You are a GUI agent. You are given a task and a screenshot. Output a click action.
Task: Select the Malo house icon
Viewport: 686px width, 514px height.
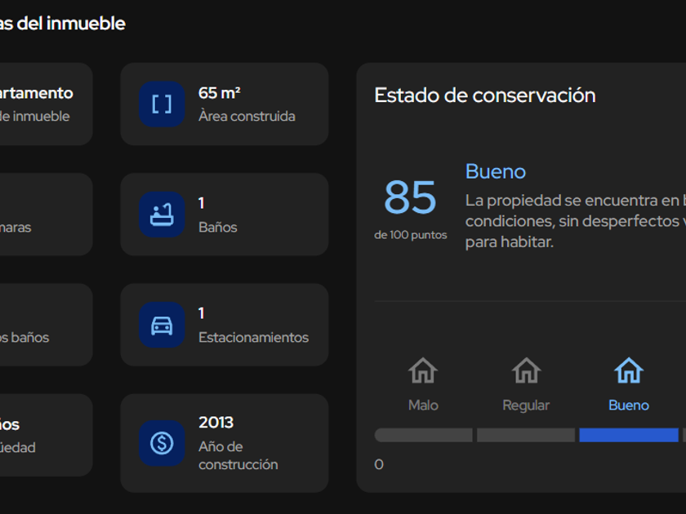[423, 371]
